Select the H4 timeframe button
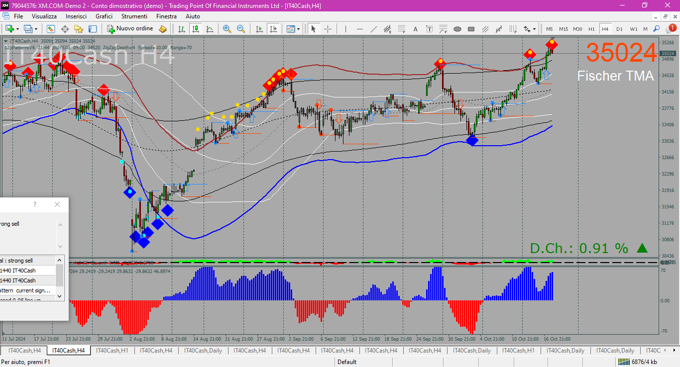 [605, 29]
